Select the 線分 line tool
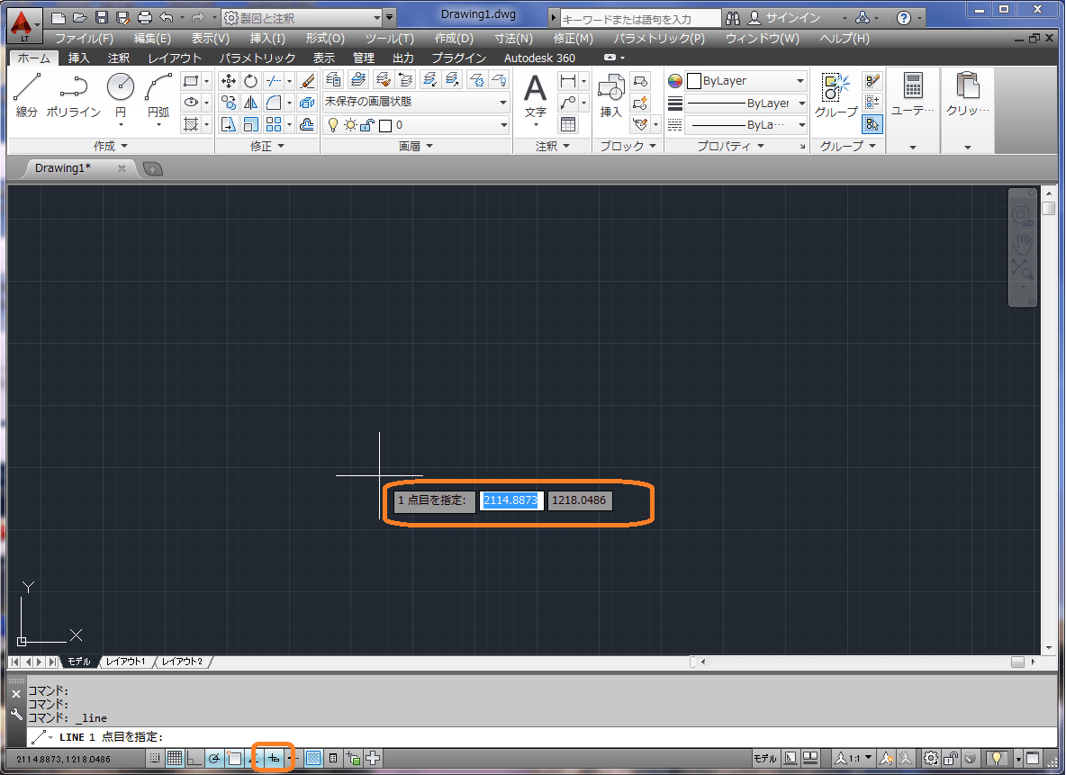Image resolution: width=1066 pixels, height=775 pixels. click(x=26, y=95)
